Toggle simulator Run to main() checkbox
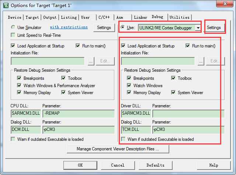The height and width of the screenshot is (175, 236). click(x=78, y=46)
